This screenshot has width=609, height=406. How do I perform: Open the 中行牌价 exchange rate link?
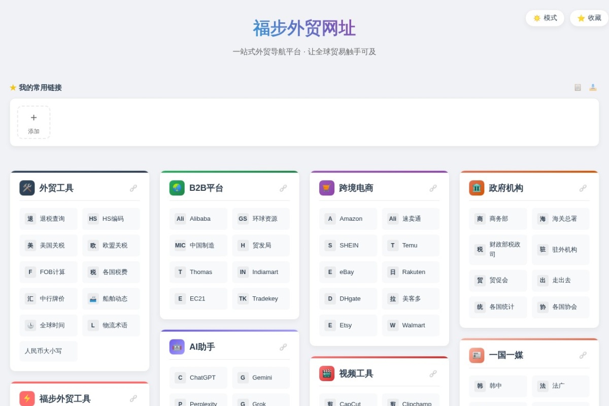[x=49, y=298]
